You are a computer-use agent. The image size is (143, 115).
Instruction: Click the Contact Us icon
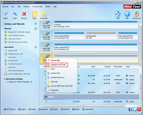click(137, 14)
